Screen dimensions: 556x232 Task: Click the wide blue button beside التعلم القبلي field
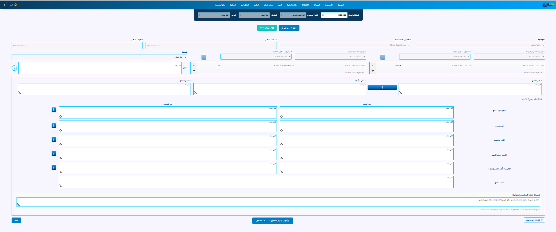coord(382,87)
